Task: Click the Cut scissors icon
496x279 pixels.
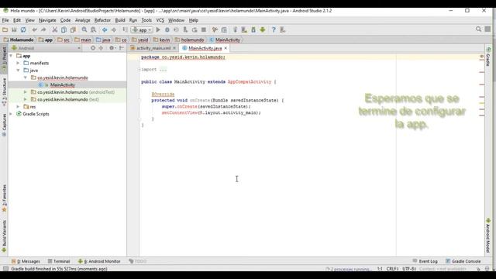Action: (55, 29)
